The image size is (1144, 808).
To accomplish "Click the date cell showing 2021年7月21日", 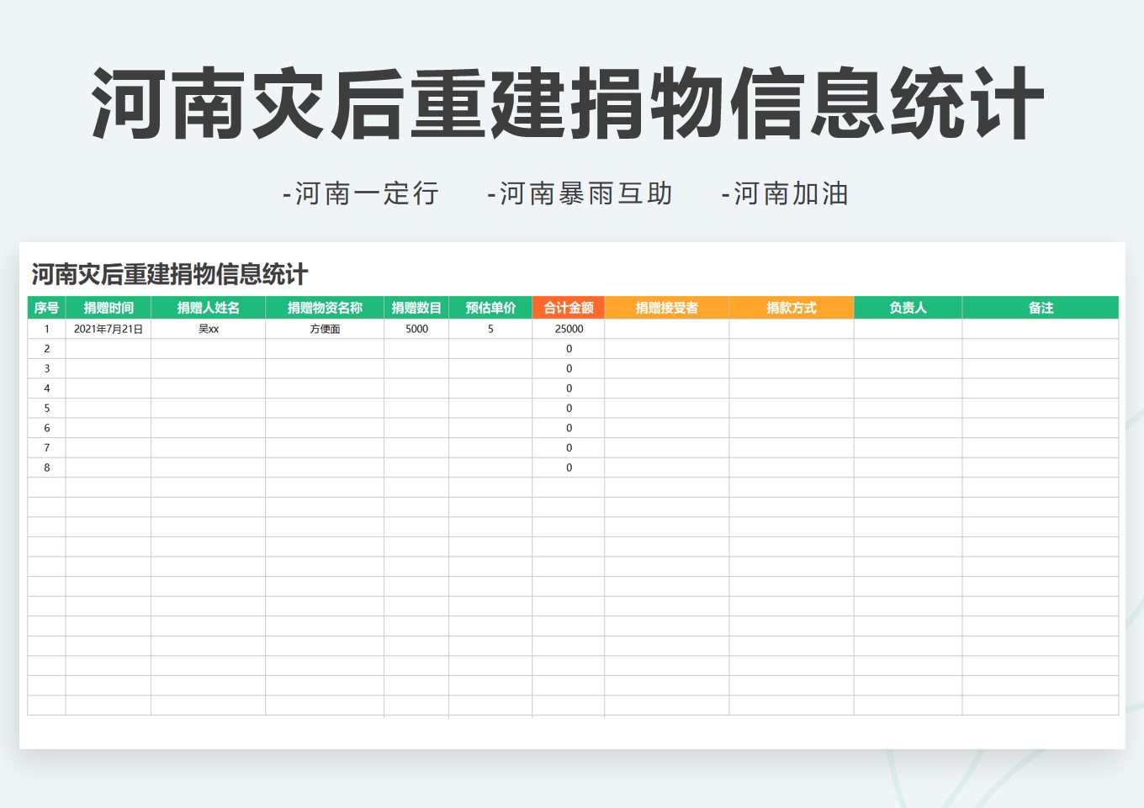I will [109, 329].
